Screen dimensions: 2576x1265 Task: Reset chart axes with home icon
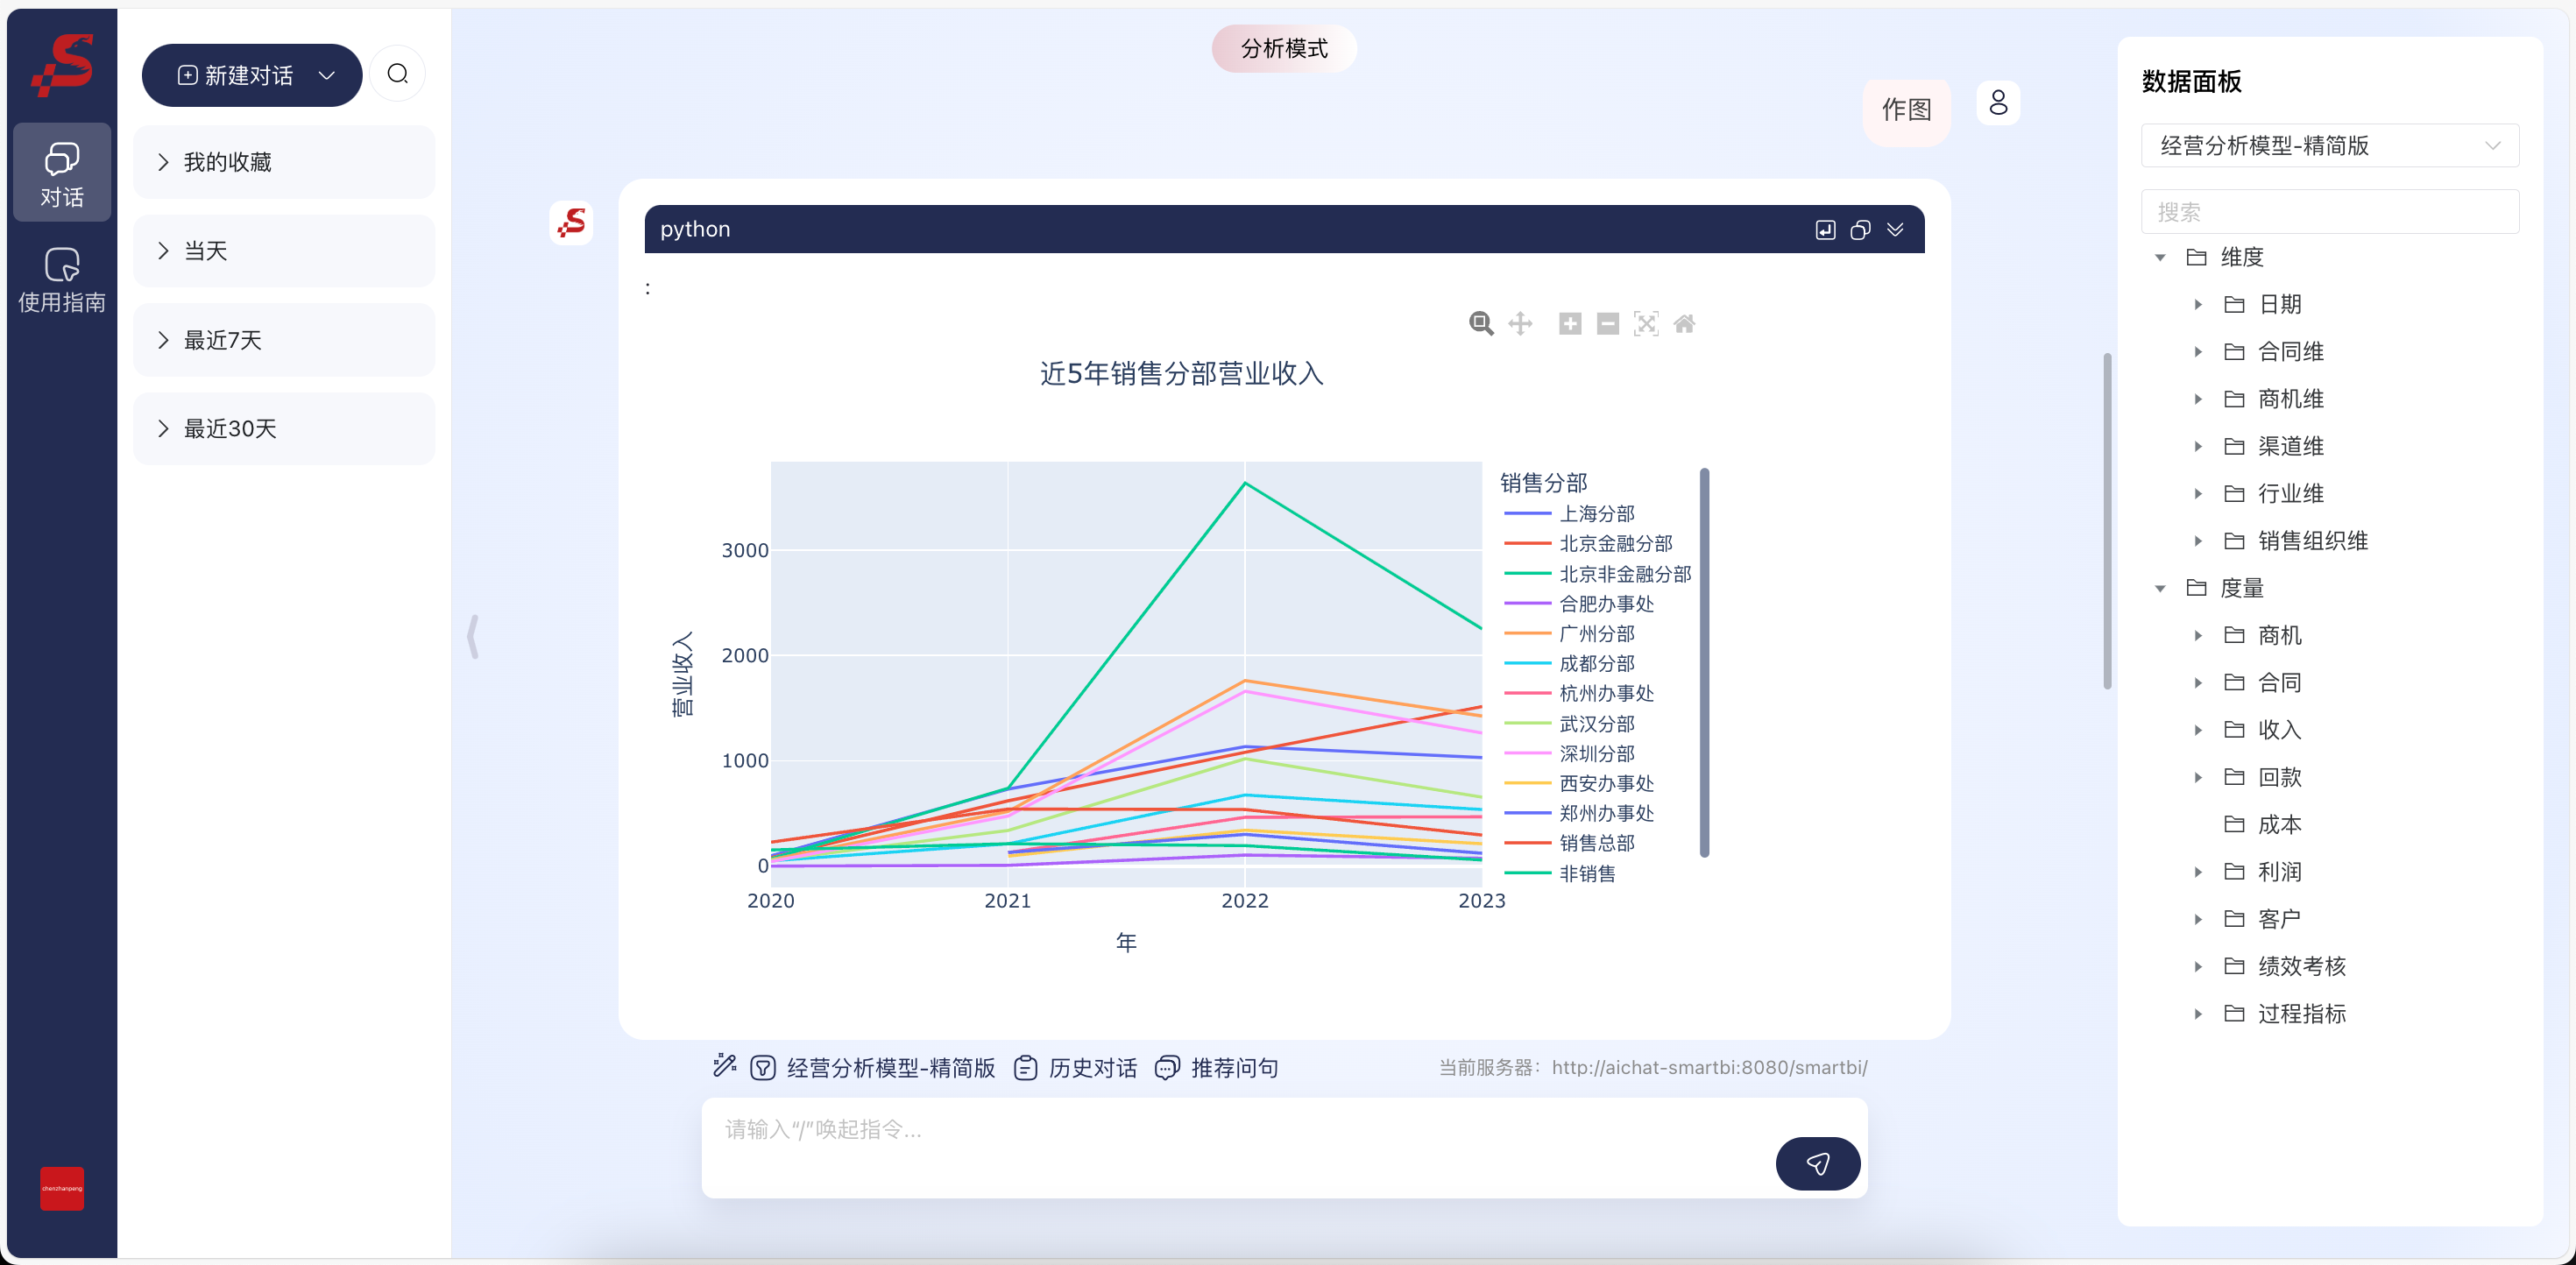(1684, 324)
